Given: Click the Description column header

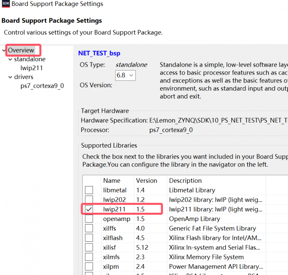Looking at the screenshot, I should point(185,181).
